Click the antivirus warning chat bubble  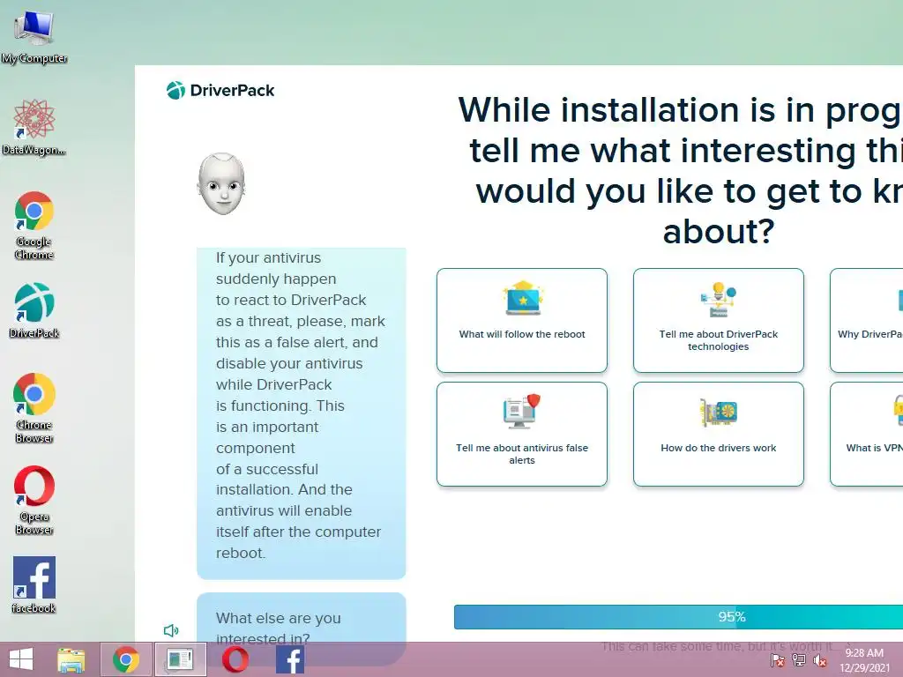[x=302, y=413]
